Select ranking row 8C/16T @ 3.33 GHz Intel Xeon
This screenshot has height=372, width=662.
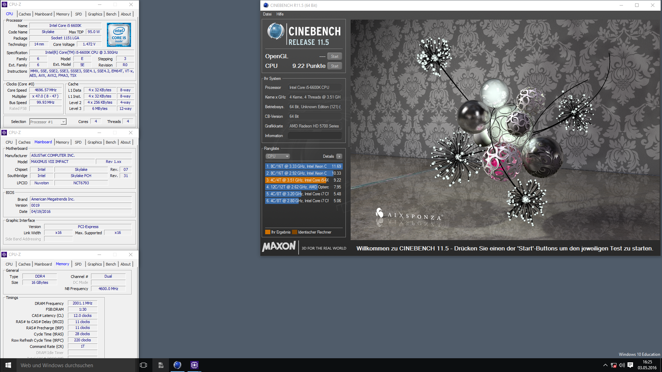point(303,166)
